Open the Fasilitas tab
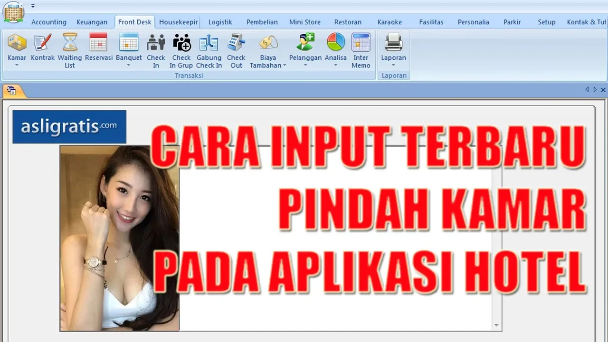 431,22
